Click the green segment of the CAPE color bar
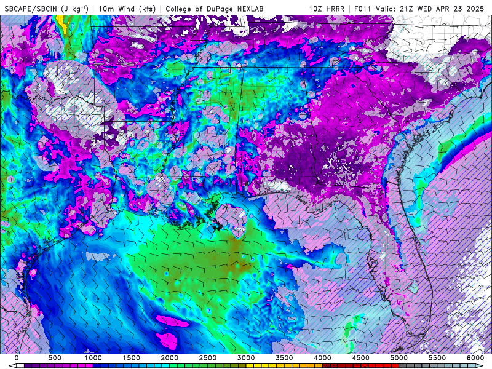This screenshot has width=492, height=369. point(208,365)
